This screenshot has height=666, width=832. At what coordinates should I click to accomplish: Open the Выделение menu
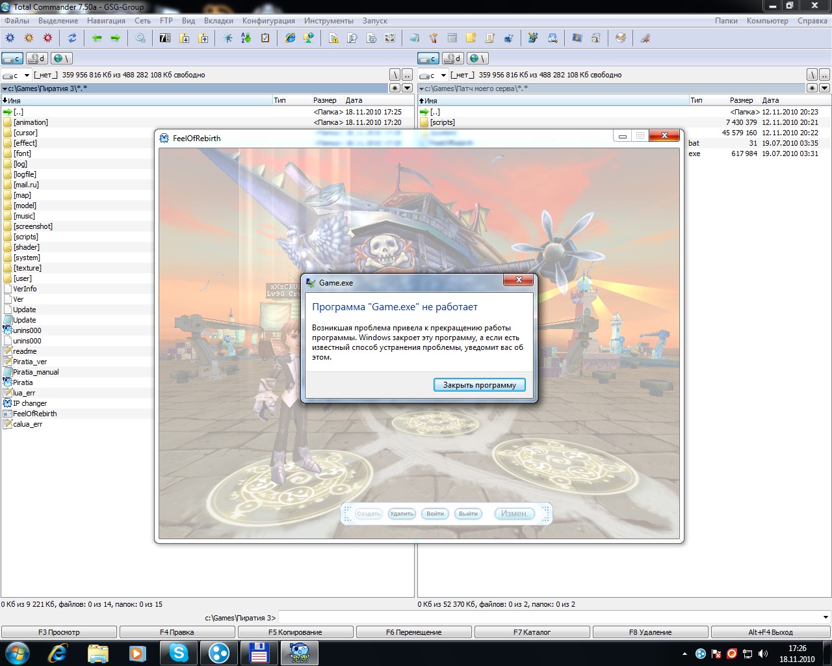tap(58, 21)
